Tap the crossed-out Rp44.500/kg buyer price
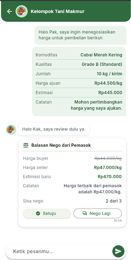131x260 pixels. [x=108, y=158]
